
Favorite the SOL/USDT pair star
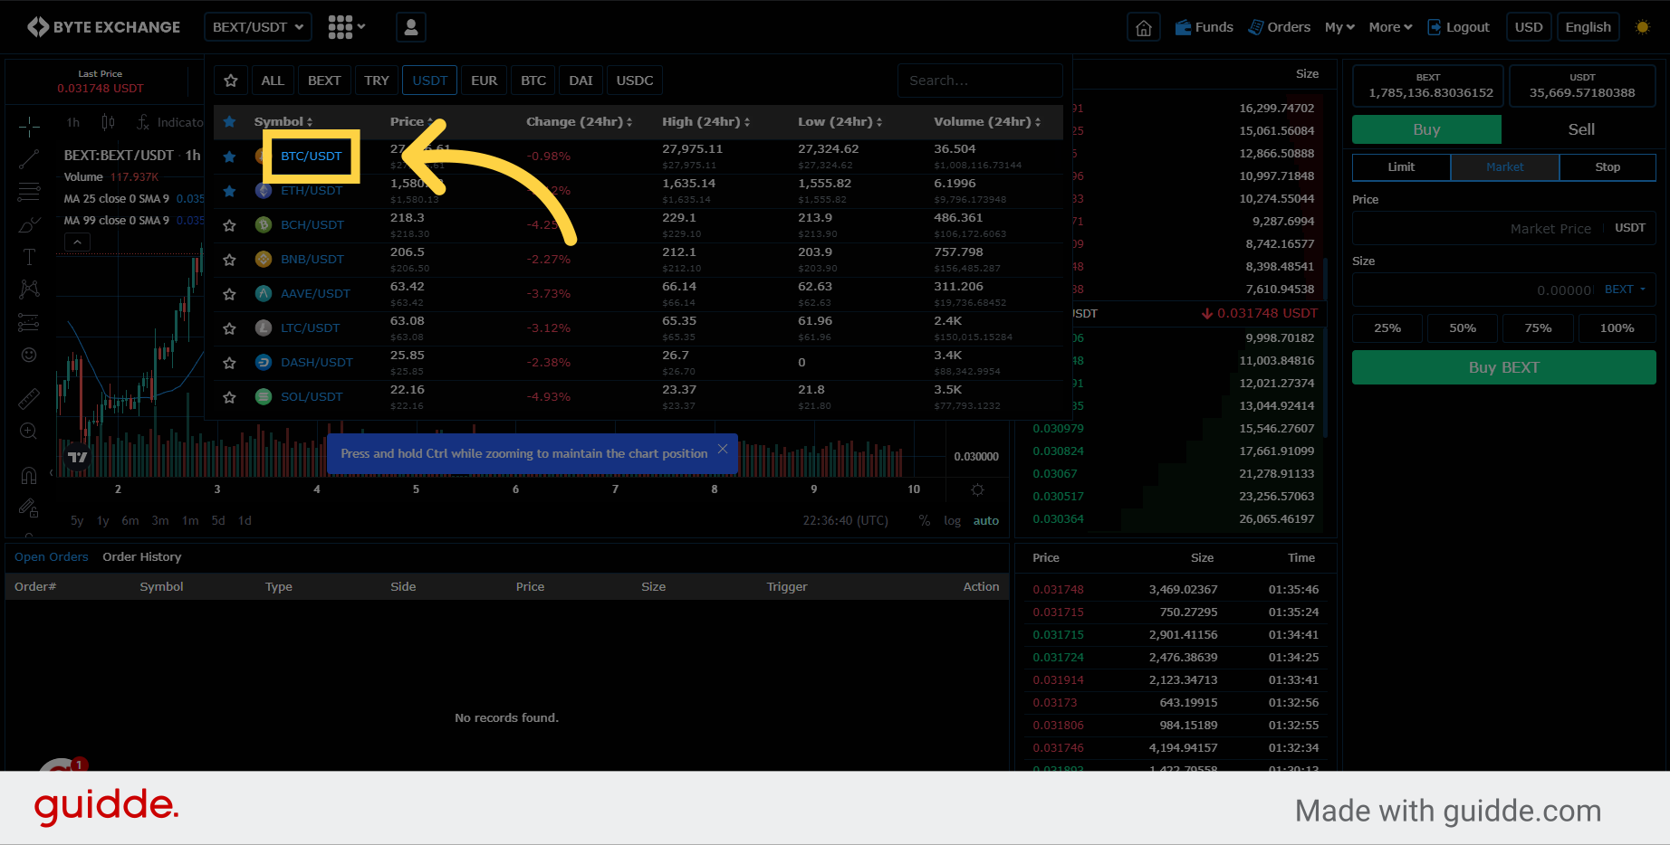230,397
